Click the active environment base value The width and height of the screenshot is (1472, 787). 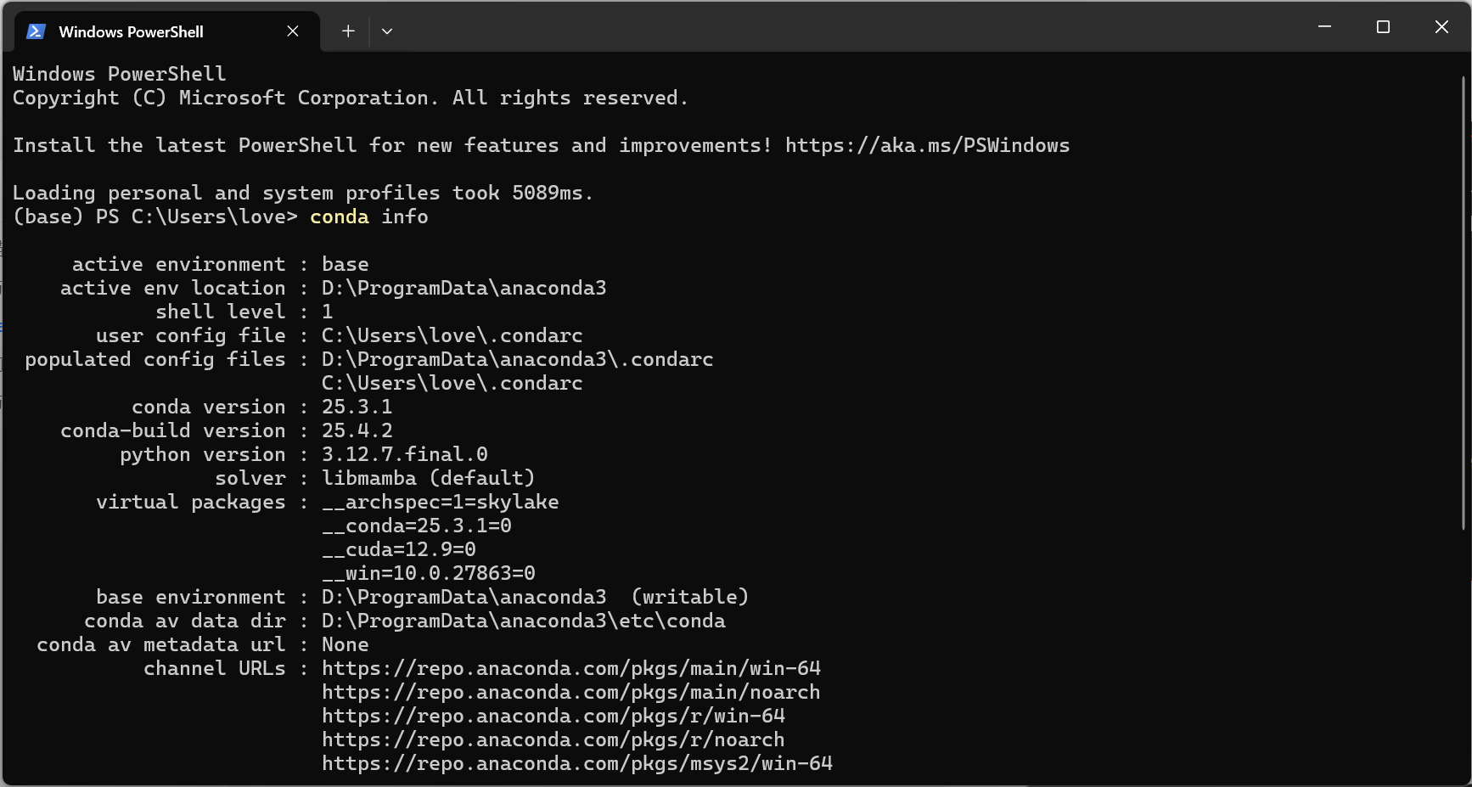[x=344, y=264]
